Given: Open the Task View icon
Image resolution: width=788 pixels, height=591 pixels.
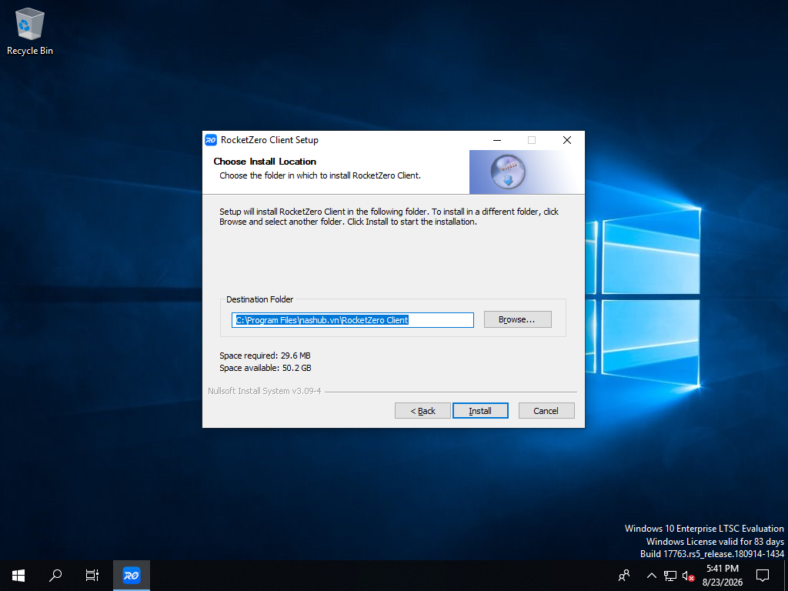Looking at the screenshot, I should pos(92,576).
